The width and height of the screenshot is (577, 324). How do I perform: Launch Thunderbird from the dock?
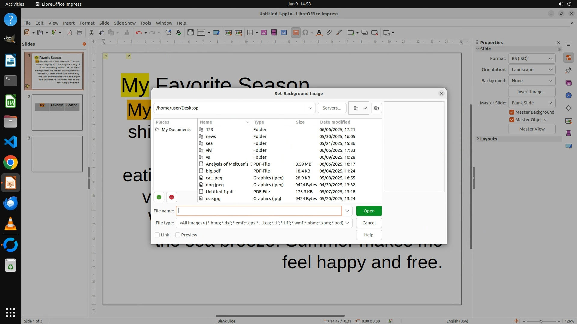click(11, 203)
